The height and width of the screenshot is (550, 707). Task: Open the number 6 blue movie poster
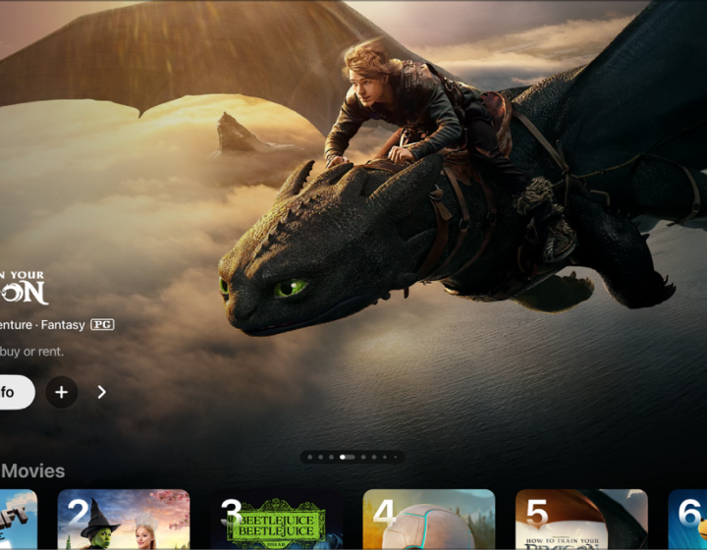[687, 520]
